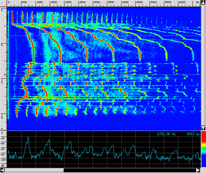Click the 's' seconds unit label
This screenshot has width=206, height=173.
point(2,129)
